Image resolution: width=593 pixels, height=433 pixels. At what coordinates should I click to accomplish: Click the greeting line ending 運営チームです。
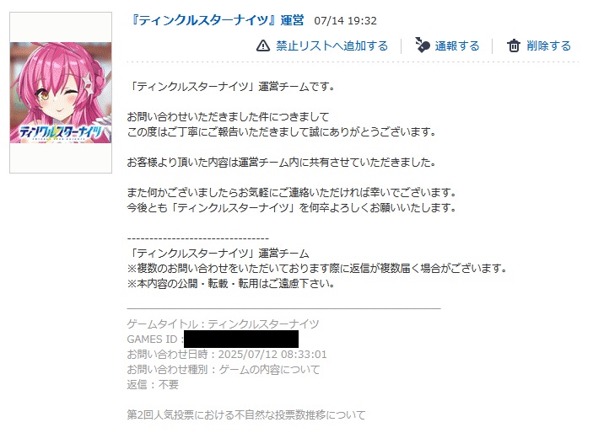(231, 87)
